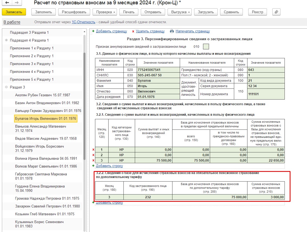Select Ваньков Александр Матвеевич in the tree
Screen dimensions: 307x232
click(x=41, y=129)
